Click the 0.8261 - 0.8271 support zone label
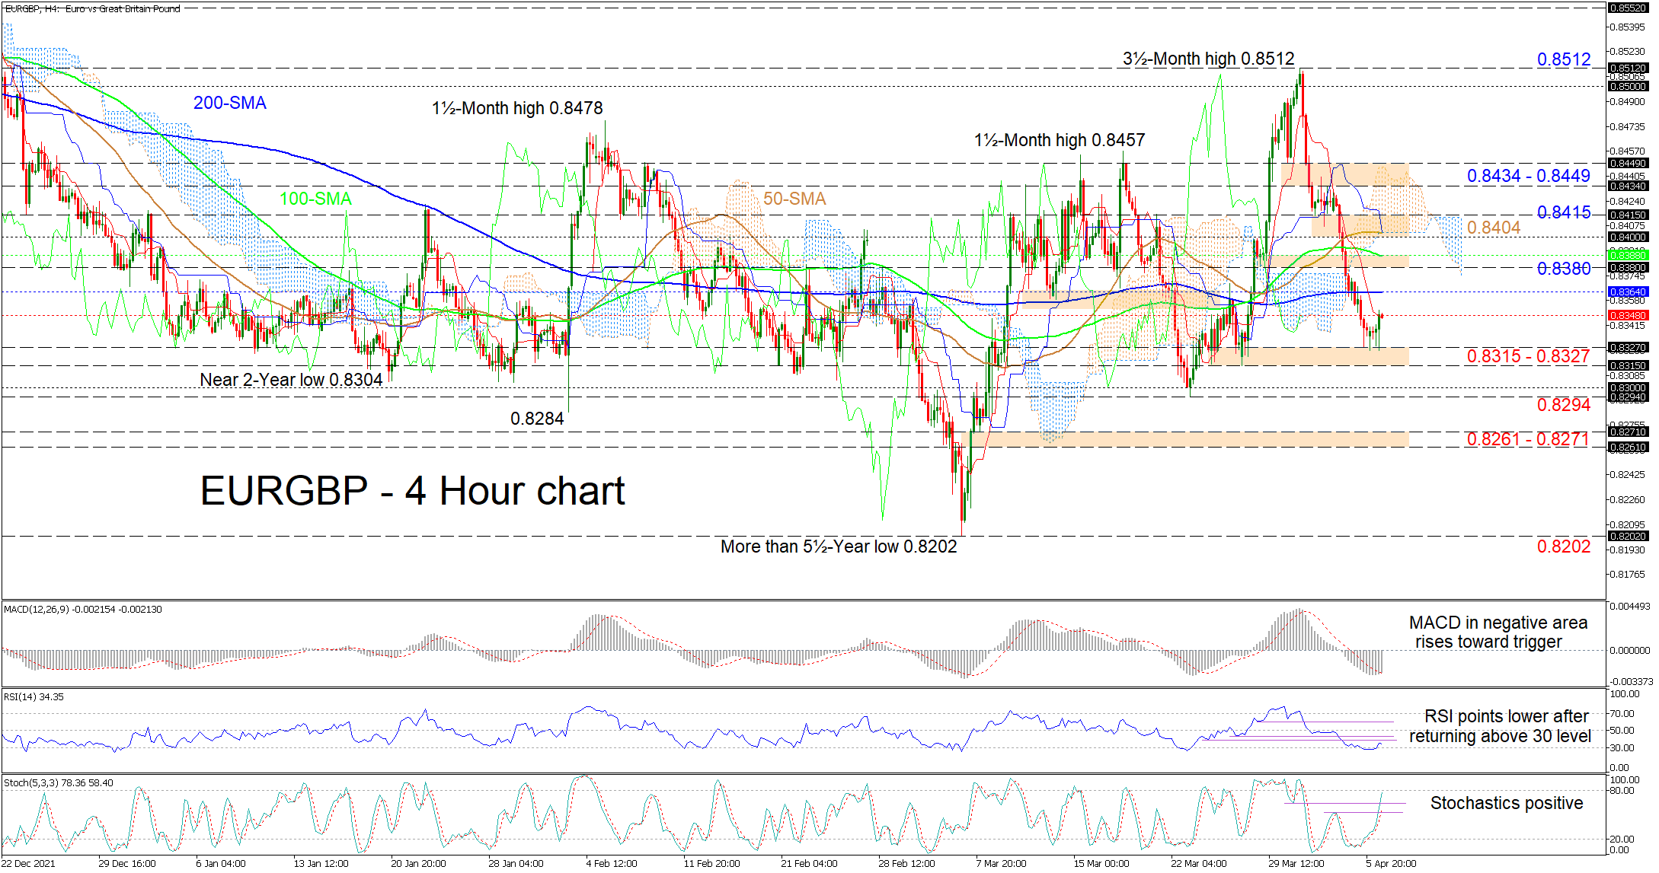 pyautogui.click(x=1528, y=439)
